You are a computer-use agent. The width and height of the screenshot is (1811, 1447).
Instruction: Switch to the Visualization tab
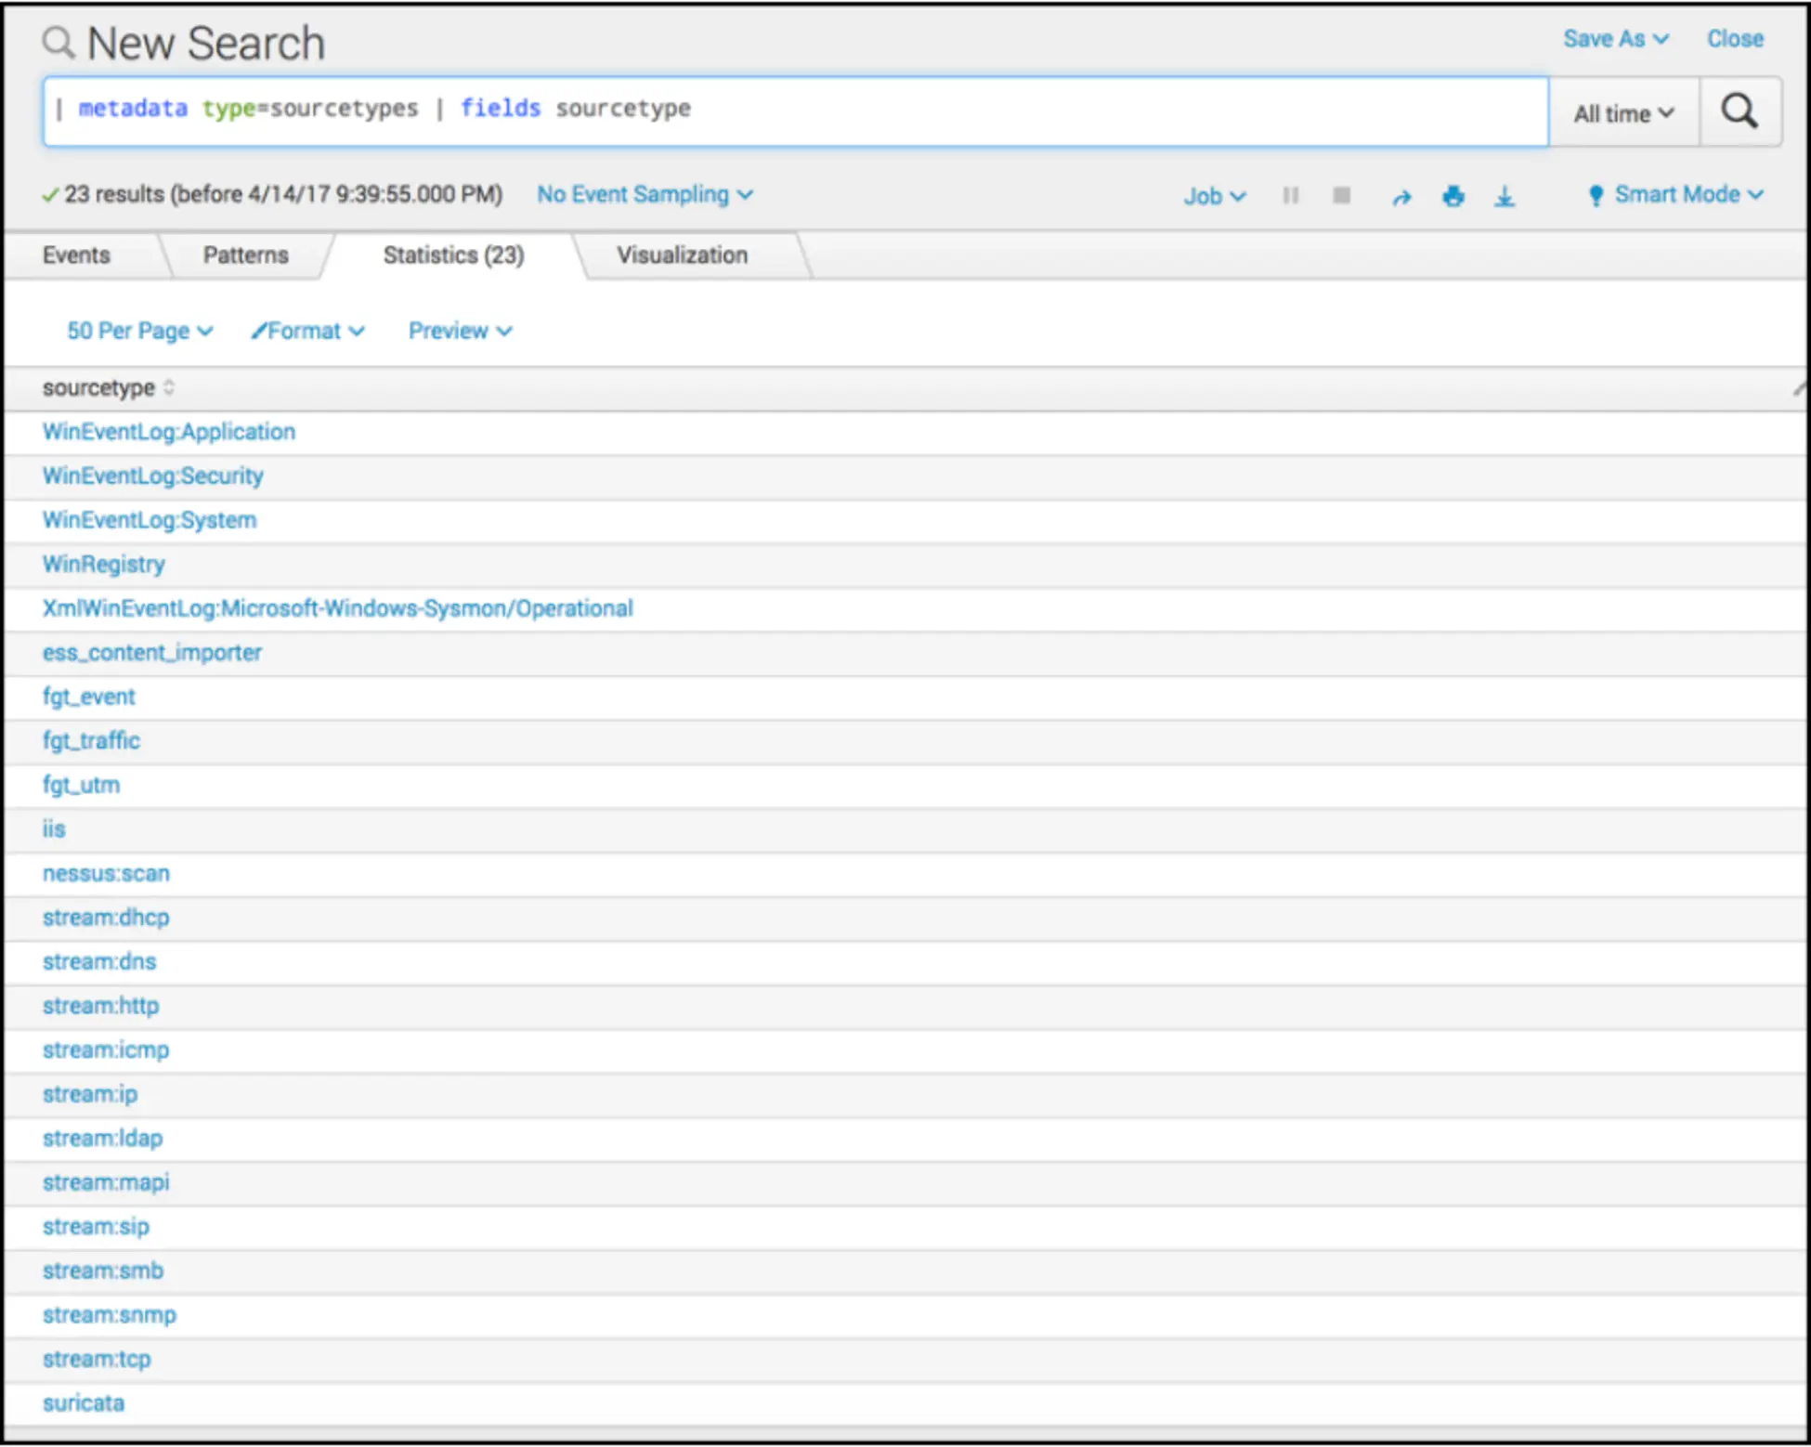click(684, 254)
